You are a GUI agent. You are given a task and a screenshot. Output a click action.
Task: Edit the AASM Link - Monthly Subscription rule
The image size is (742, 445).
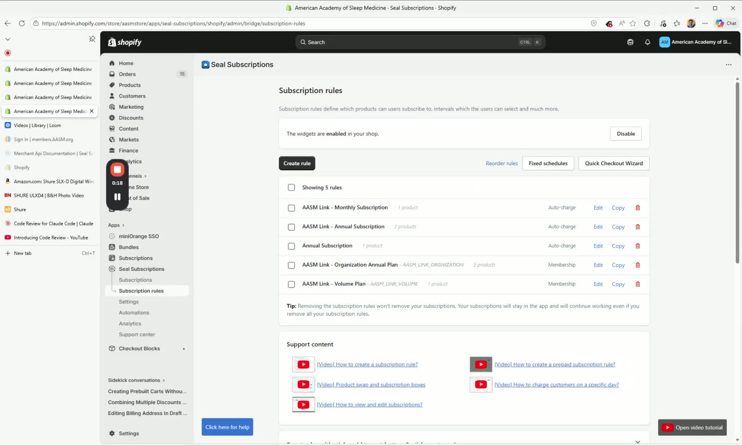(x=598, y=208)
